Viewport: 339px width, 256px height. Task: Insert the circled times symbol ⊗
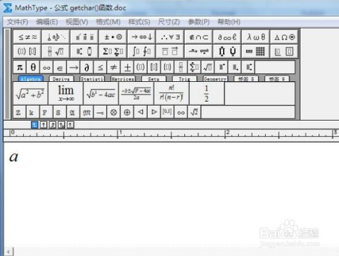114,112
